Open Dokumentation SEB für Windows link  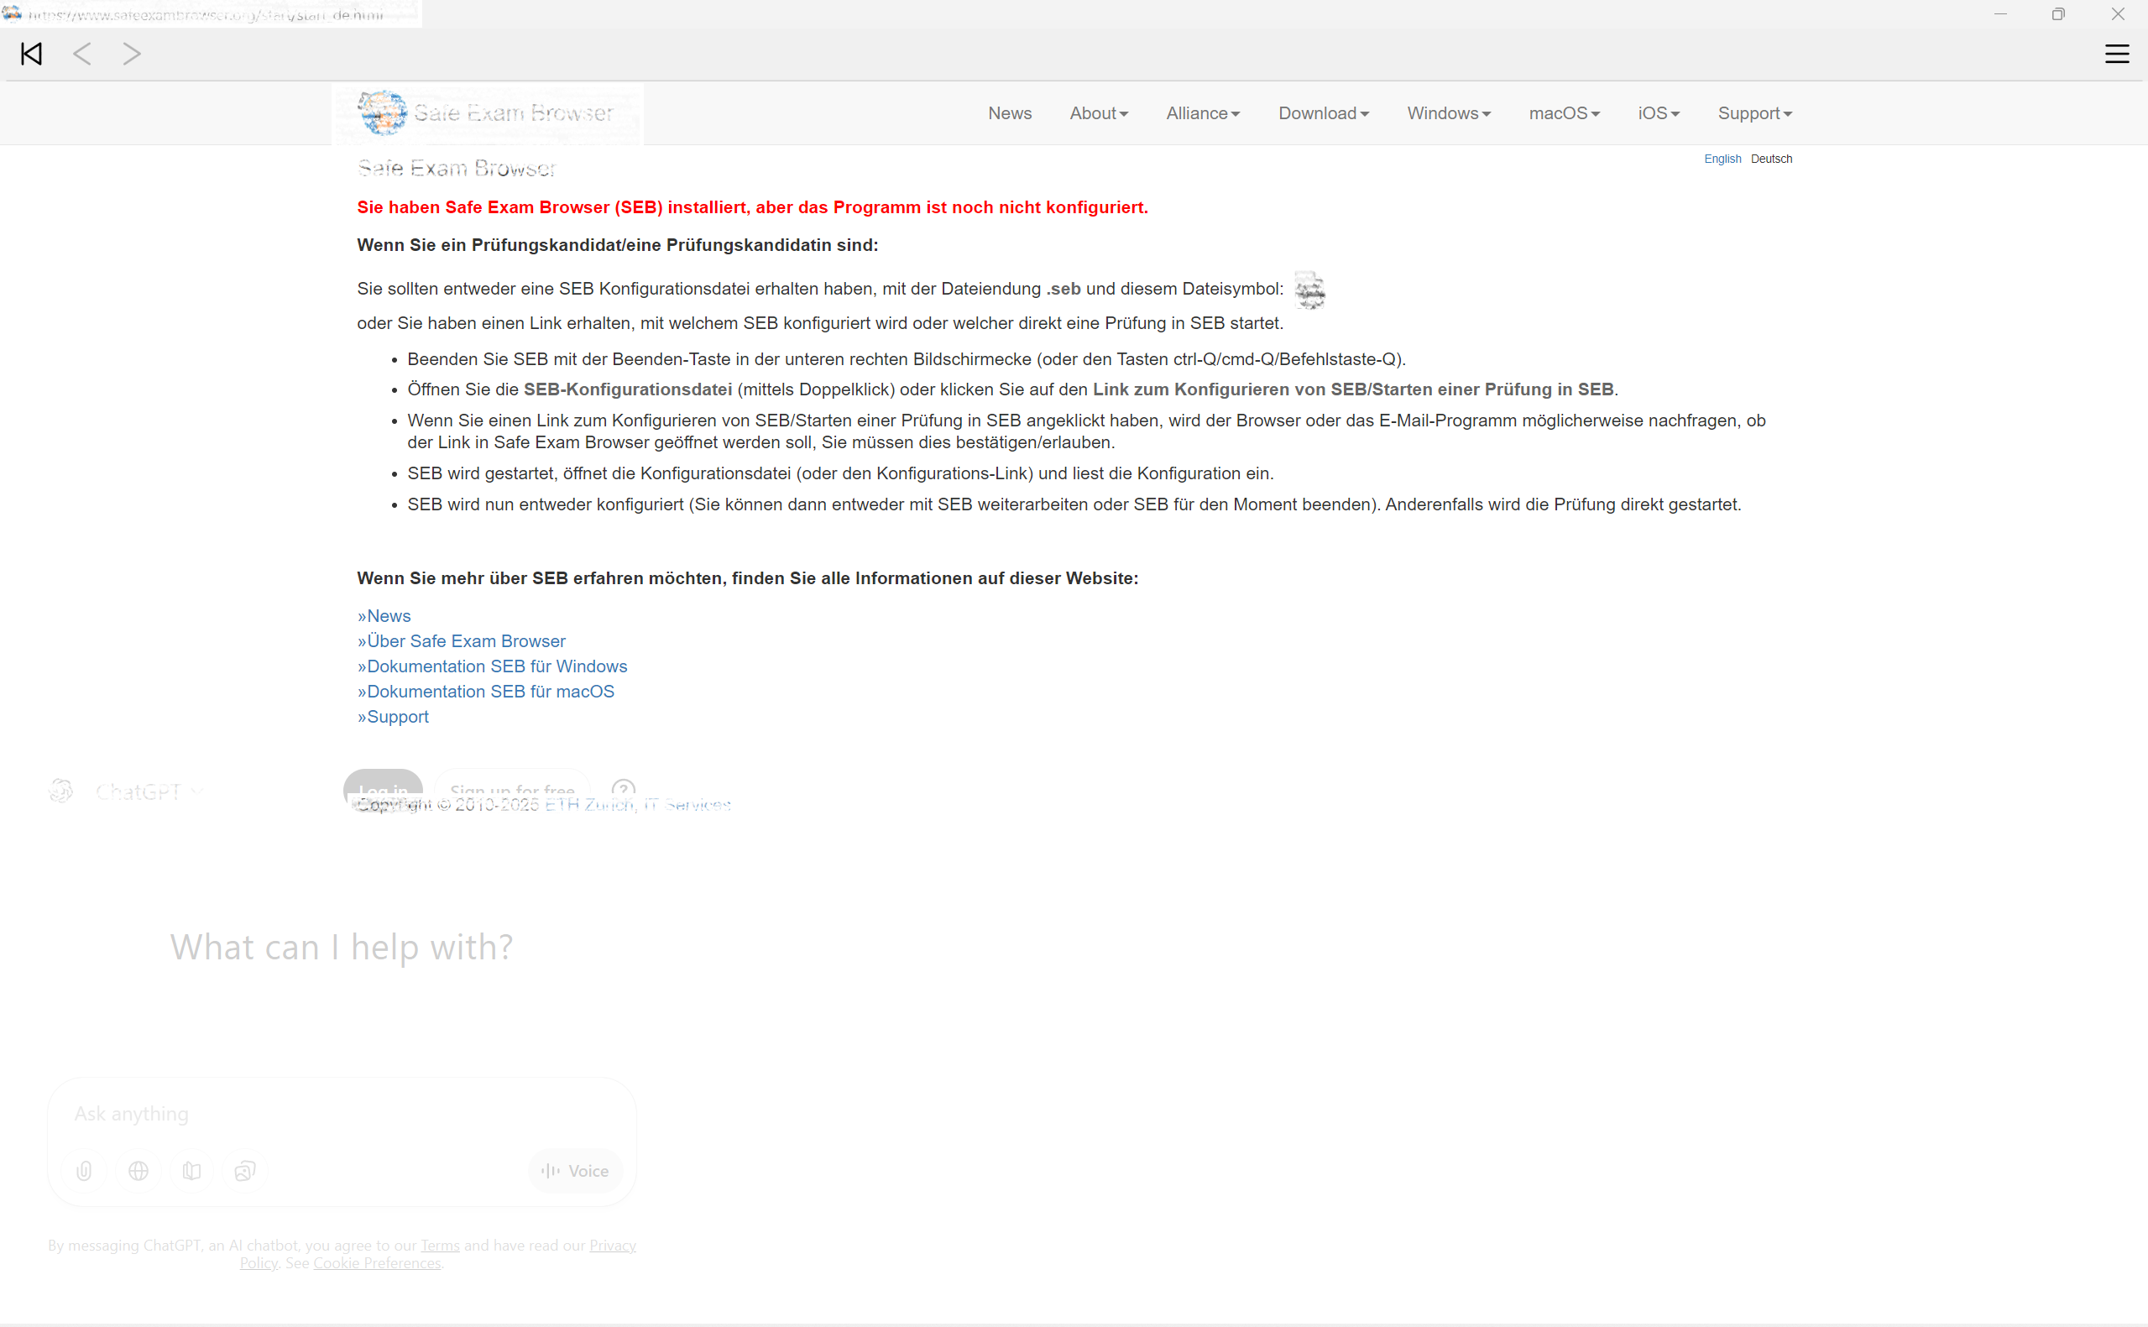(491, 666)
